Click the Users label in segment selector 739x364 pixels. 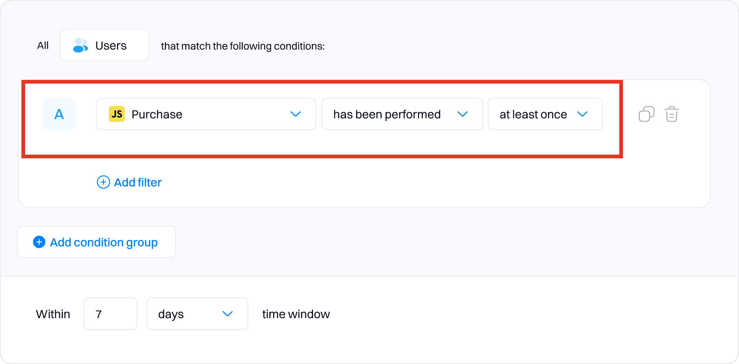click(111, 45)
